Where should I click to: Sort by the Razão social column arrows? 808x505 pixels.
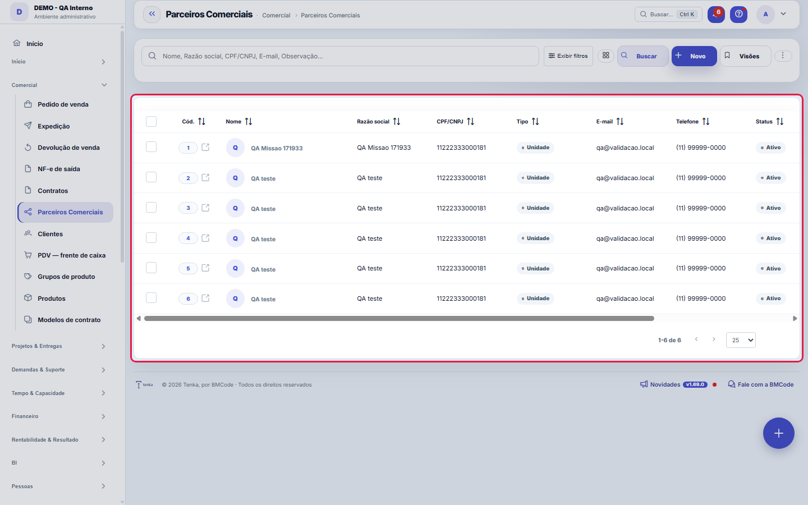397,121
